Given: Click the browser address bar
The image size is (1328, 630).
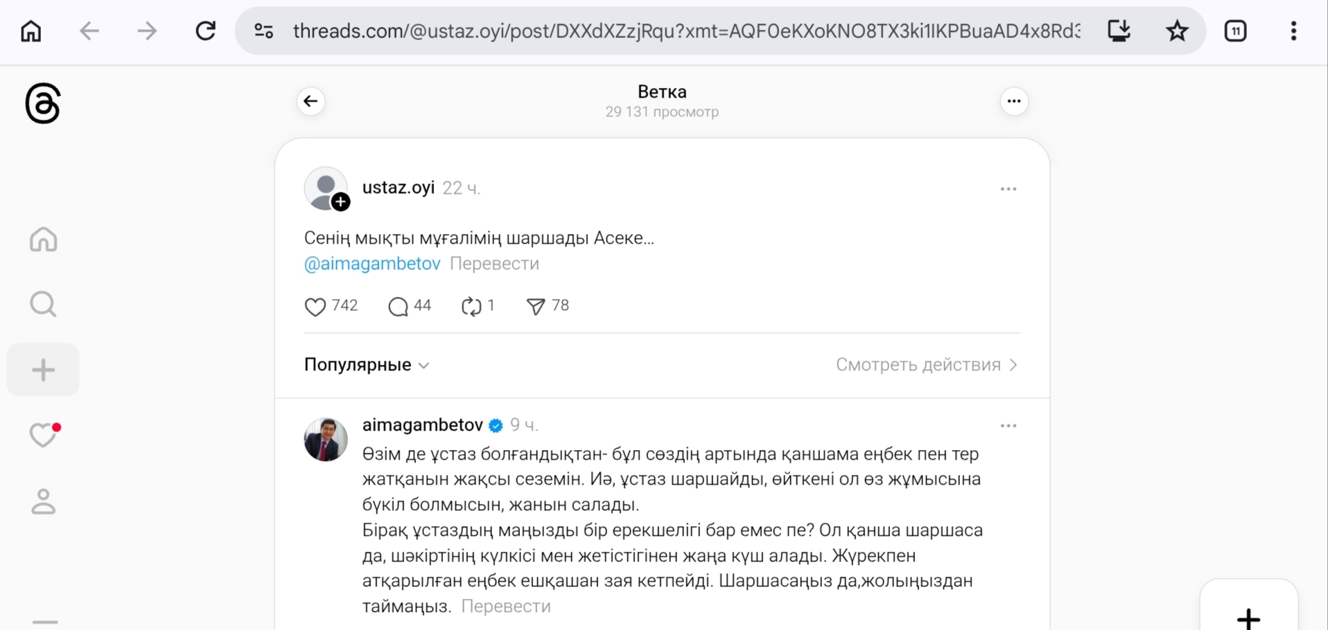Looking at the screenshot, I should 685,31.
